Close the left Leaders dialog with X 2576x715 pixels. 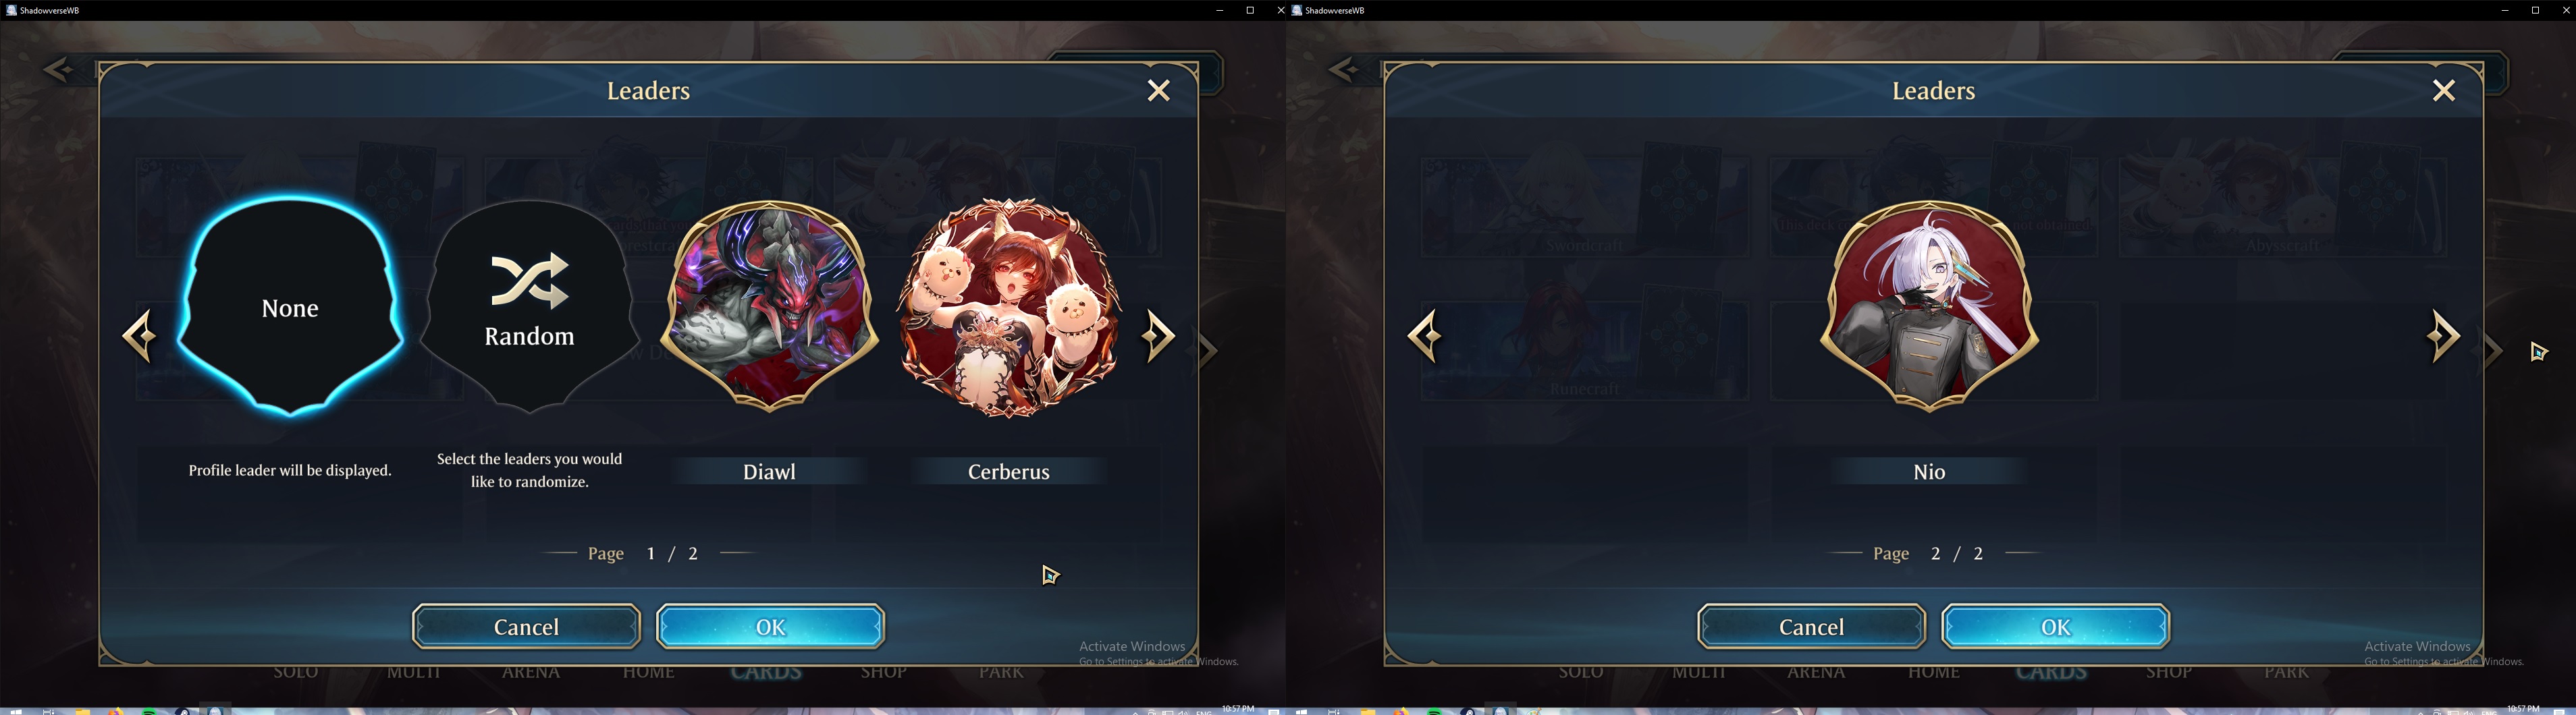click(x=1158, y=91)
